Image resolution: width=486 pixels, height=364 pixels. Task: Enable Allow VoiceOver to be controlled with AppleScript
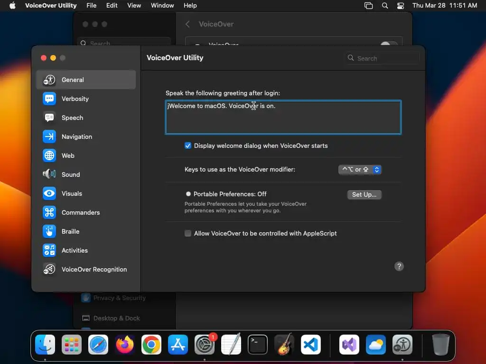point(188,233)
